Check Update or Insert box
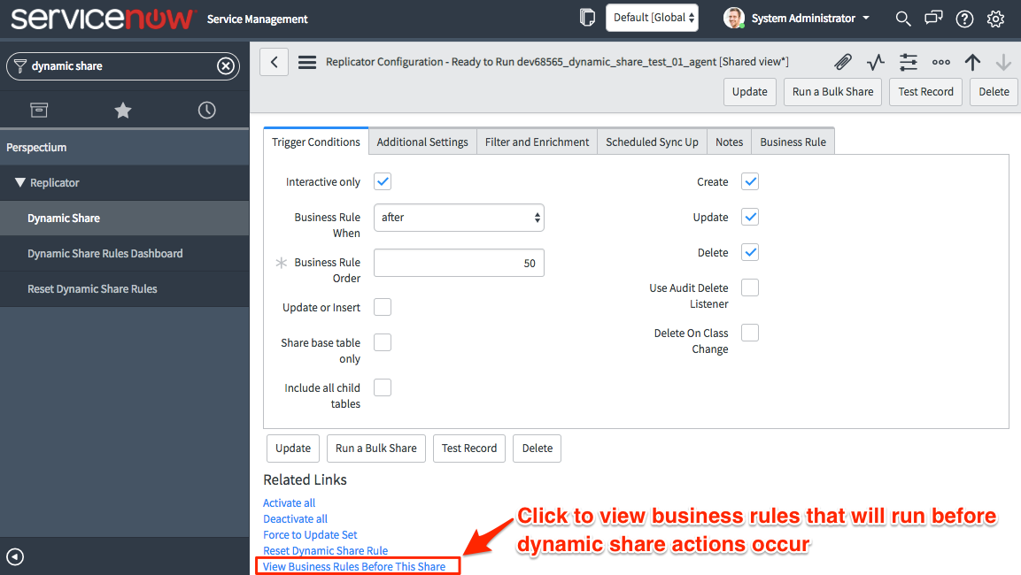The width and height of the screenshot is (1021, 575). [383, 307]
